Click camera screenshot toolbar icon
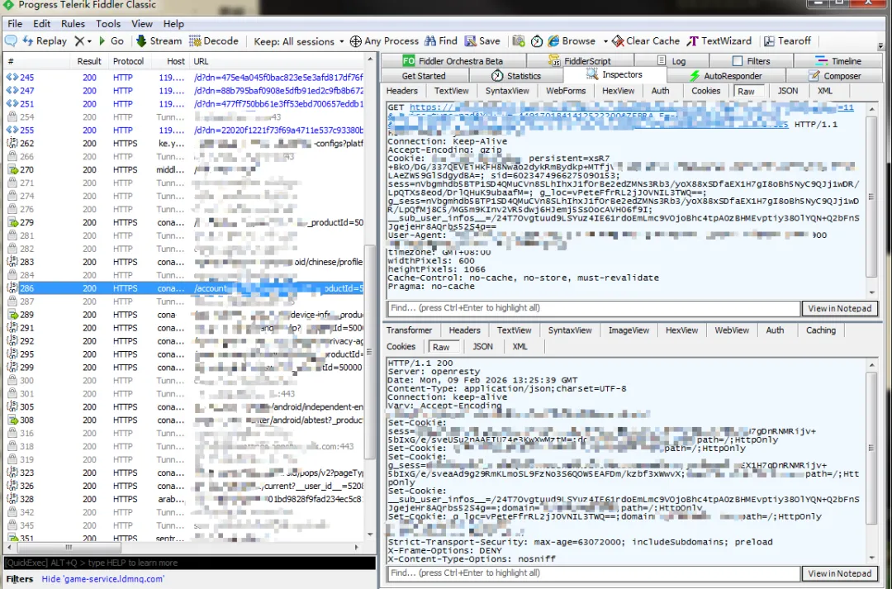The image size is (892, 589). (518, 41)
